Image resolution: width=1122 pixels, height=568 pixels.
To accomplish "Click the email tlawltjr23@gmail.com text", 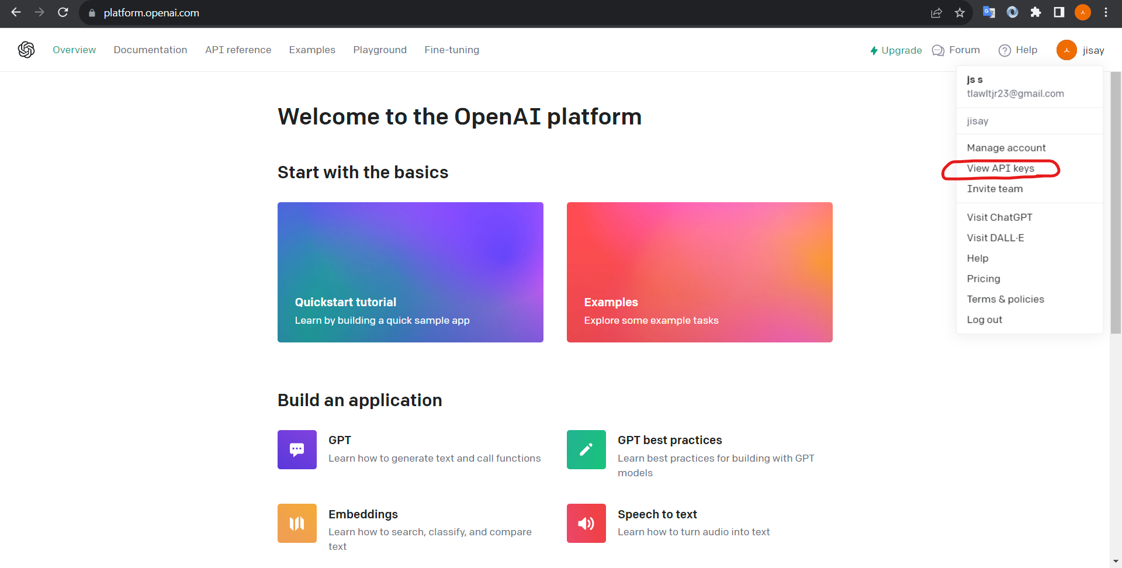I will (x=1015, y=93).
